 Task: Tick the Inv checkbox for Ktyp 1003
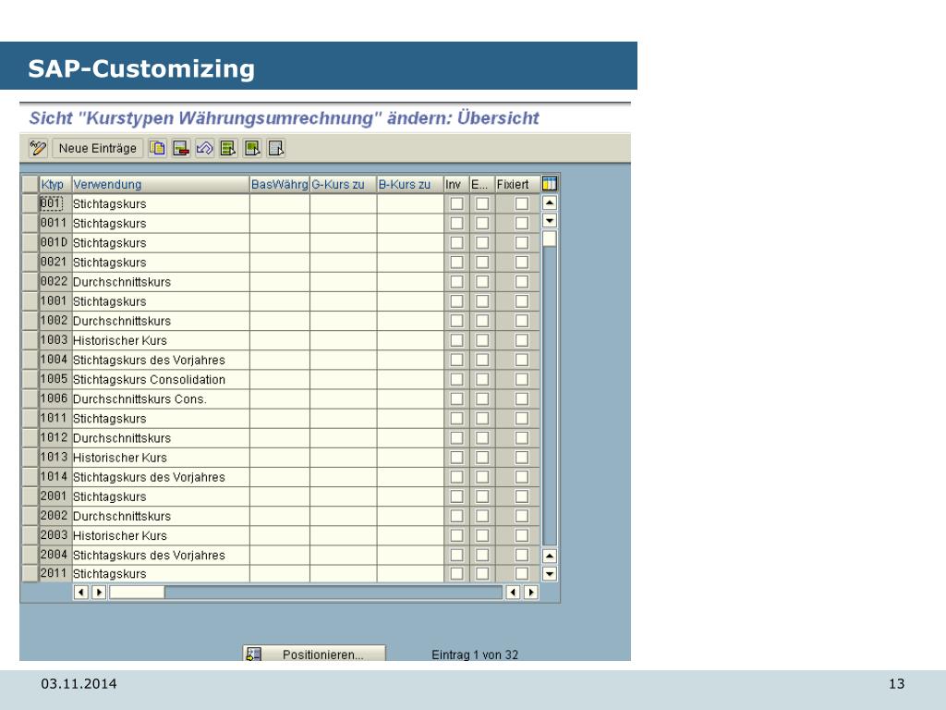[456, 340]
